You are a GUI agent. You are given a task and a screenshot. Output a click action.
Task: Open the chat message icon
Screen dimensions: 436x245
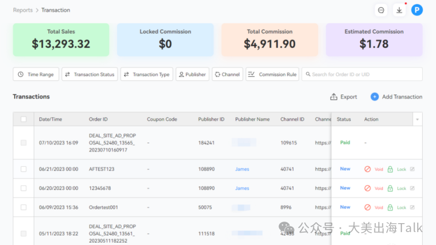(x=381, y=10)
